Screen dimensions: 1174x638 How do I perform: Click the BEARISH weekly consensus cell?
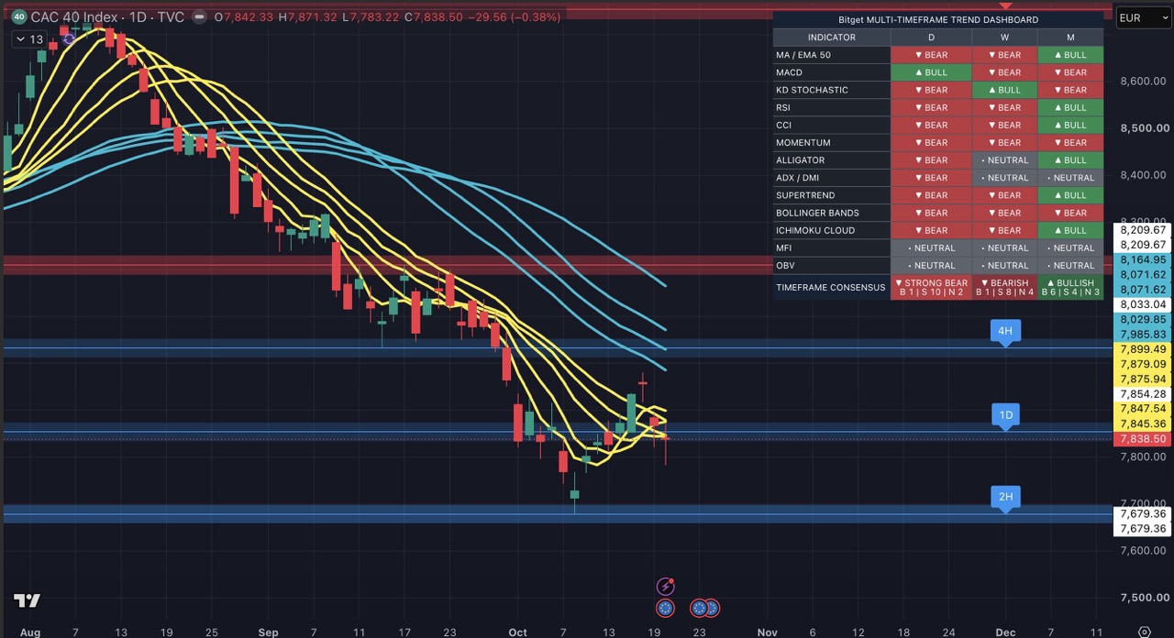point(1004,287)
